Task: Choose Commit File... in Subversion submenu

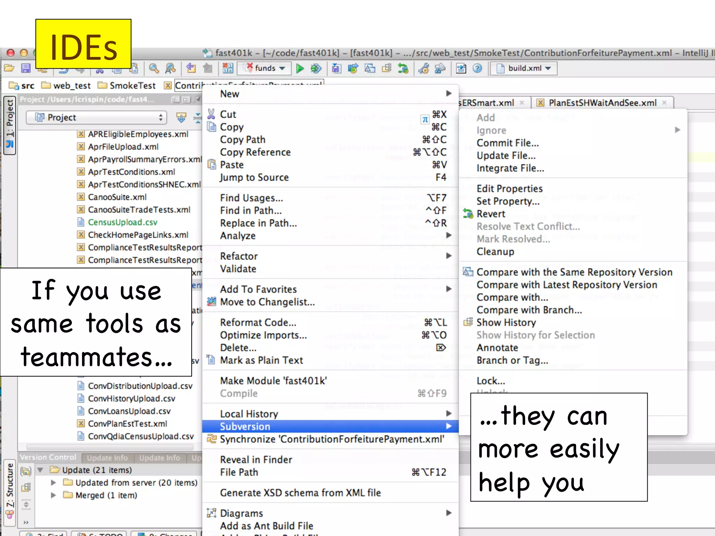Action: [x=573, y=143]
